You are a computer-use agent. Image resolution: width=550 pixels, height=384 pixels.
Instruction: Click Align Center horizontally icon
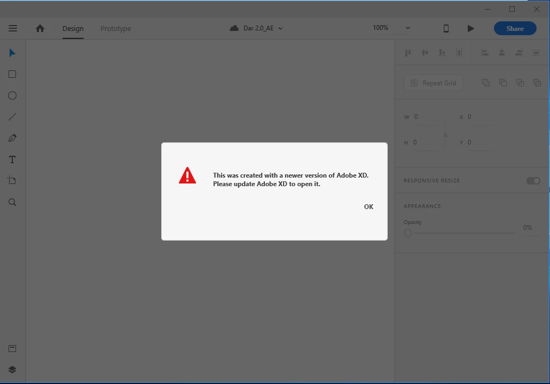pyautogui.click(x=501, y=53)
